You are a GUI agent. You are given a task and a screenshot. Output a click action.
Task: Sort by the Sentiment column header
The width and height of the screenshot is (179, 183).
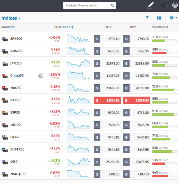click(x=160, y=27)
